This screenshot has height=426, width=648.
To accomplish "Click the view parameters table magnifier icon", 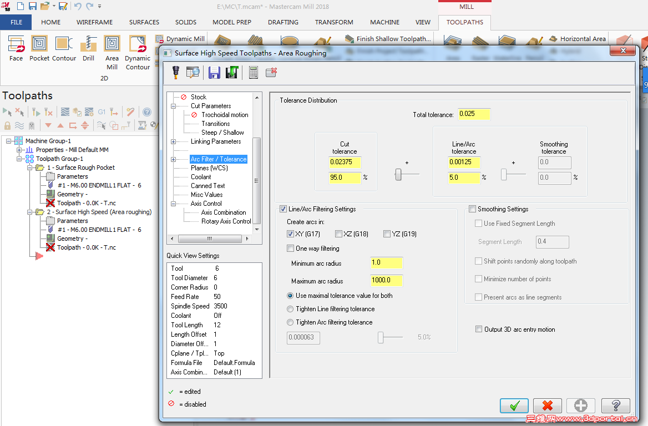I will click(193, 72).
